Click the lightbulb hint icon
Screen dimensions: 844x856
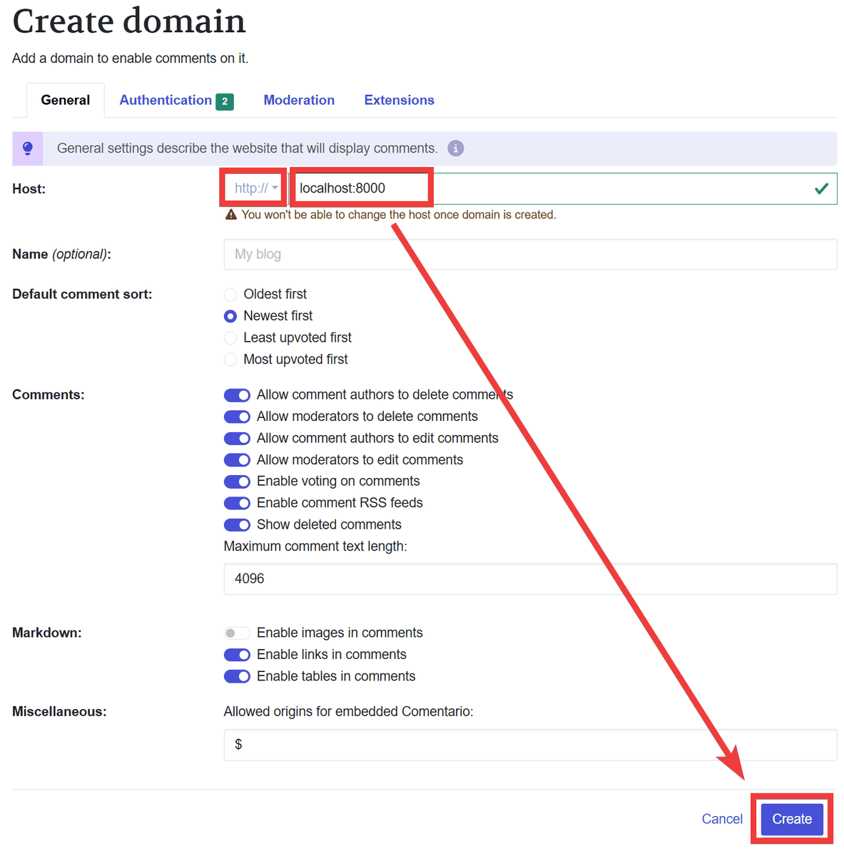27,148
